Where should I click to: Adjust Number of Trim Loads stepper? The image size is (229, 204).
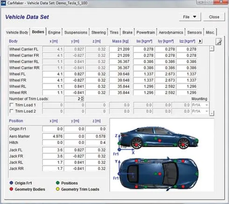pyautogui.click(x=82, y=99)
